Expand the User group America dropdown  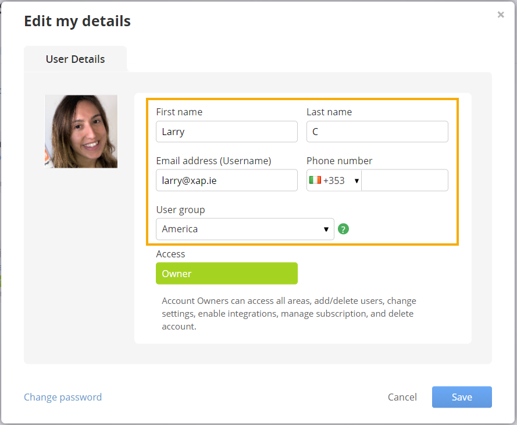pyautogui.click(x=245, y=229)
